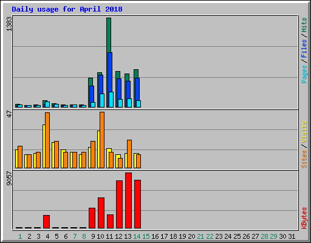Select the cyan Pages bar for day 10
Viewport: 311px width, 243px height.
tap(102, 100)
